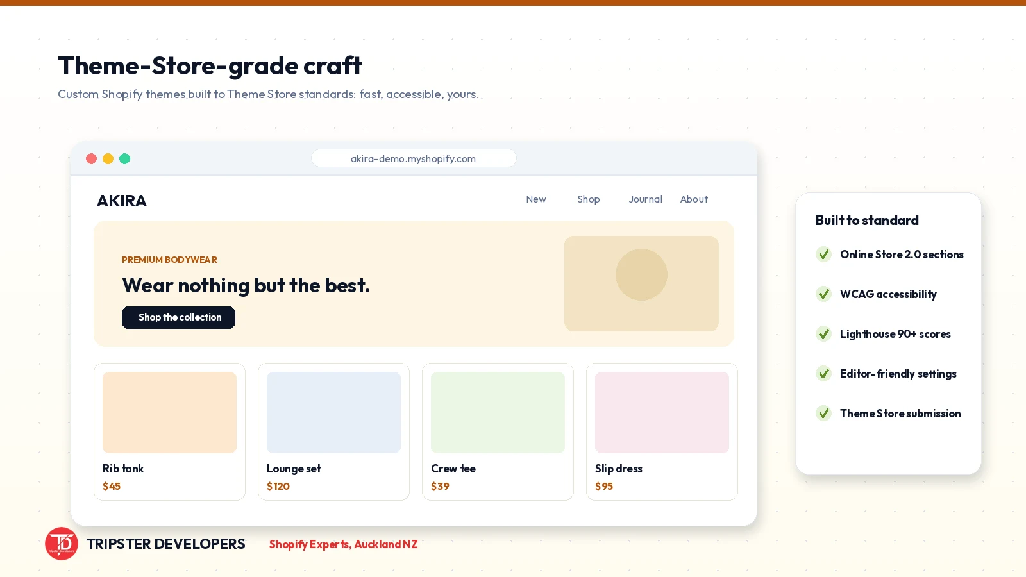Click the AKIRA store logo

pos(122,201)
